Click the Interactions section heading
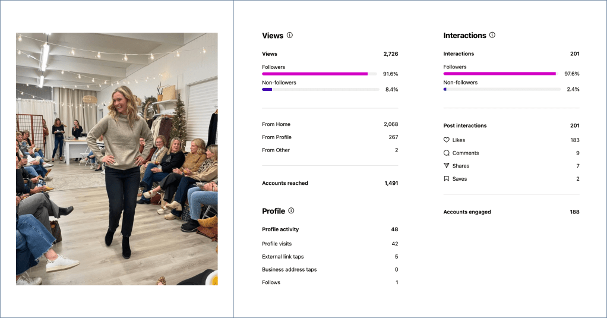Viewport: 607px width, 318px height. click(464, 35)
